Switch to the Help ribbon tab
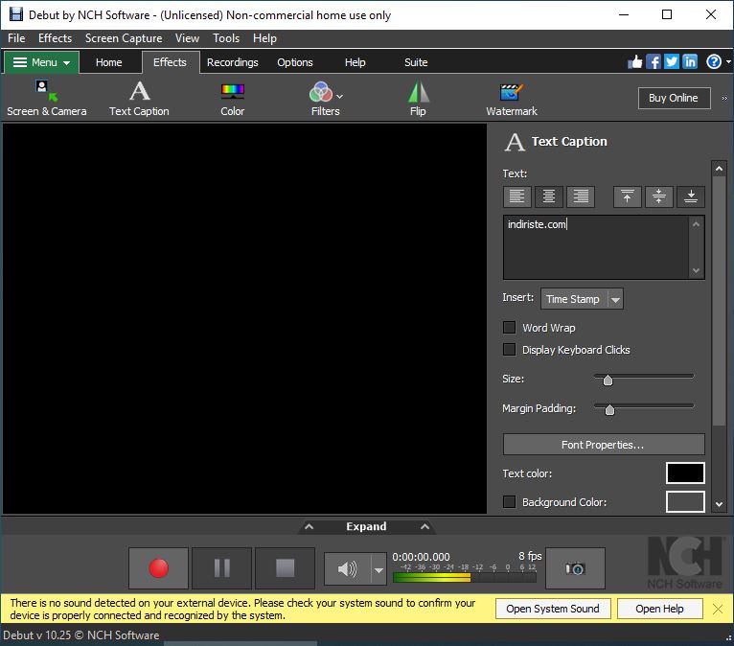The width and height of the screenshot is (734, 646). pyautogui.click(x=356, y=62)
